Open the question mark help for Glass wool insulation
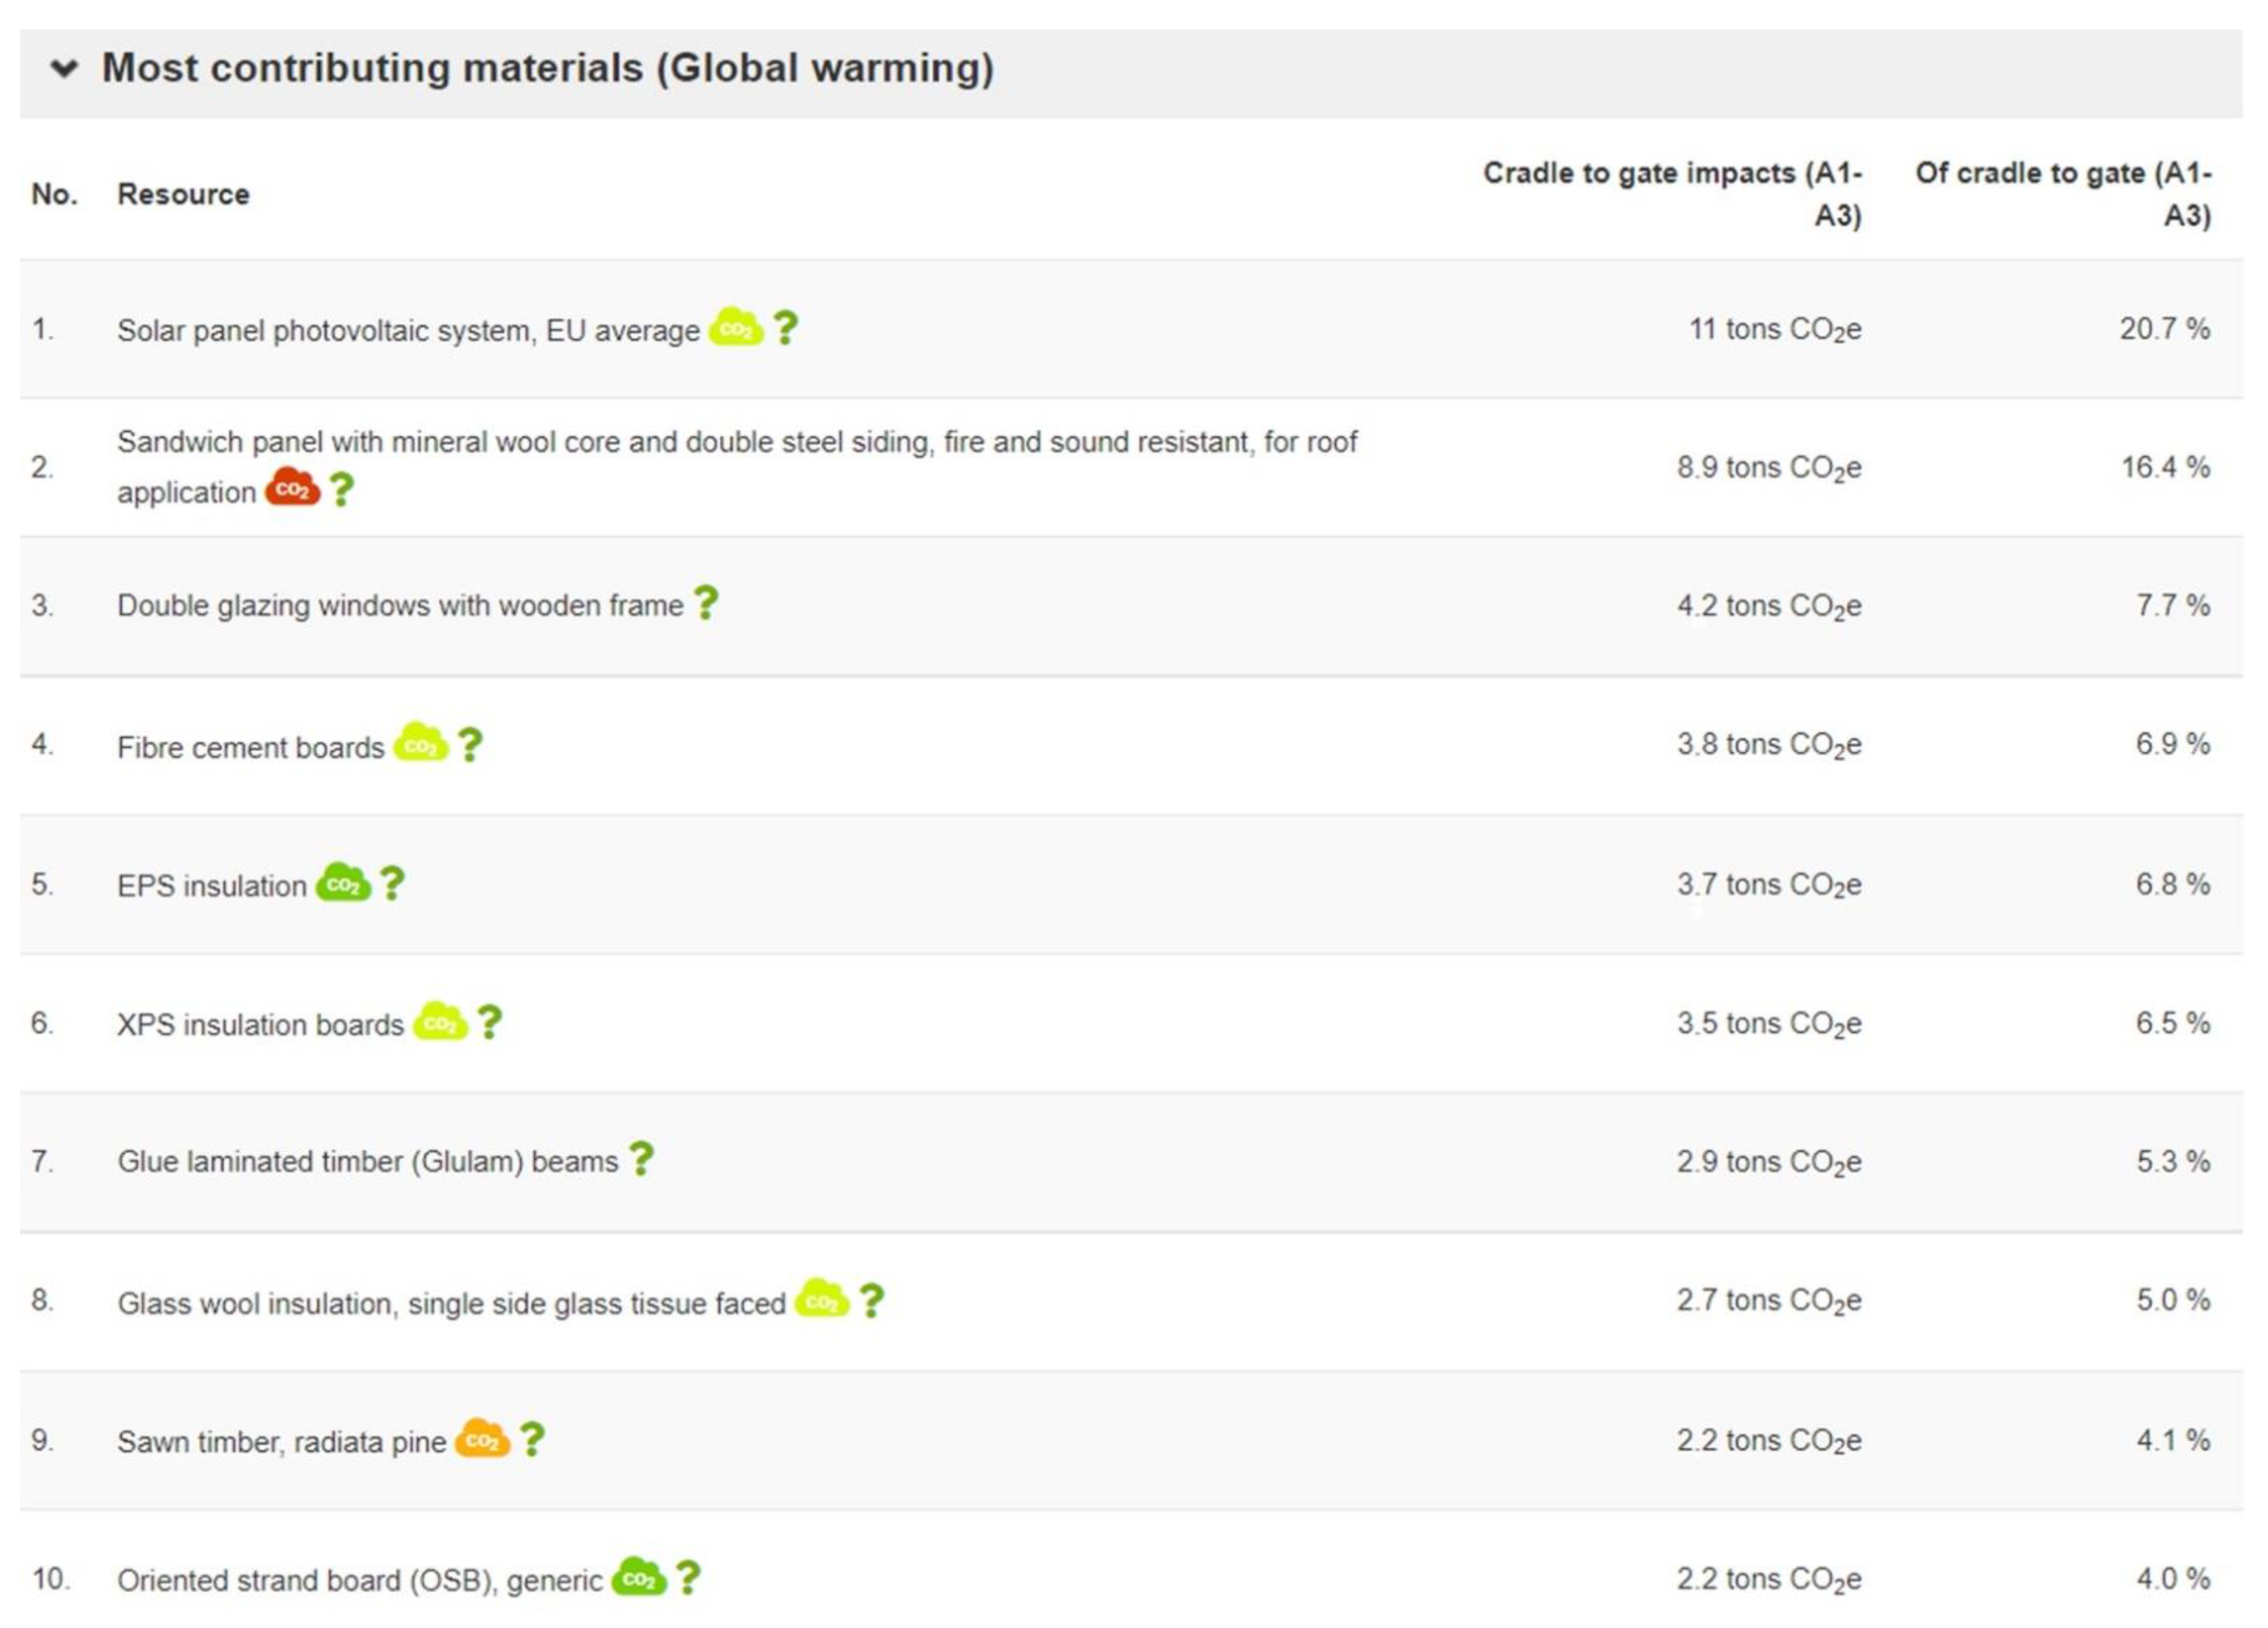The image size is (2268, 1628). coord(872,1301)
